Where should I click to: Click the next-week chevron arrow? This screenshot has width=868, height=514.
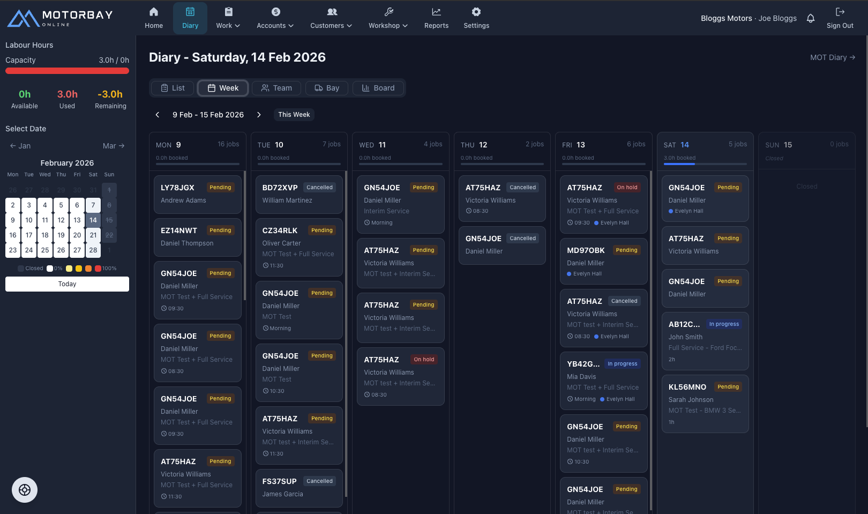[259, 114]
